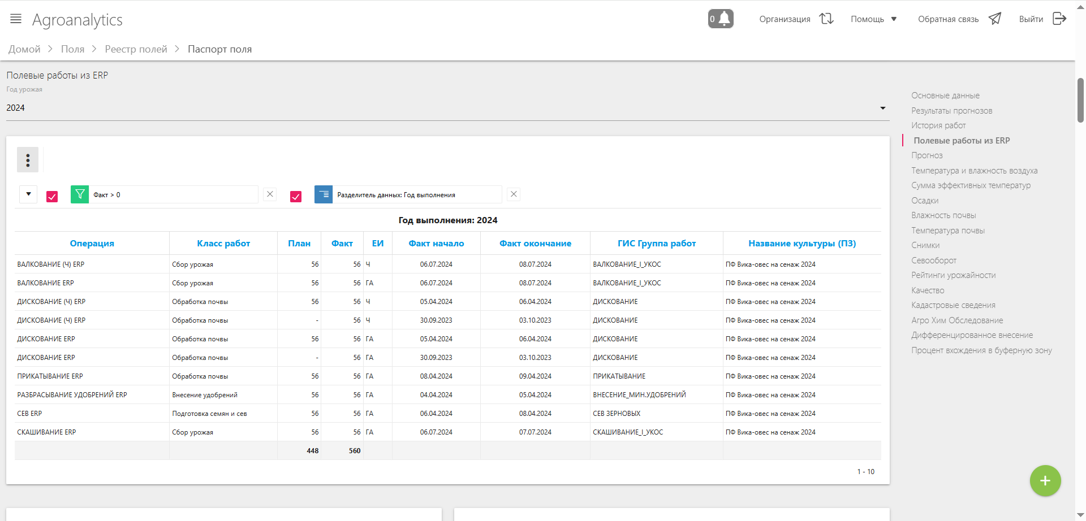Screen dimensions: 1086x521
Task: Navigate to Реестр полей breadcrumb
Action: (136, 49)
